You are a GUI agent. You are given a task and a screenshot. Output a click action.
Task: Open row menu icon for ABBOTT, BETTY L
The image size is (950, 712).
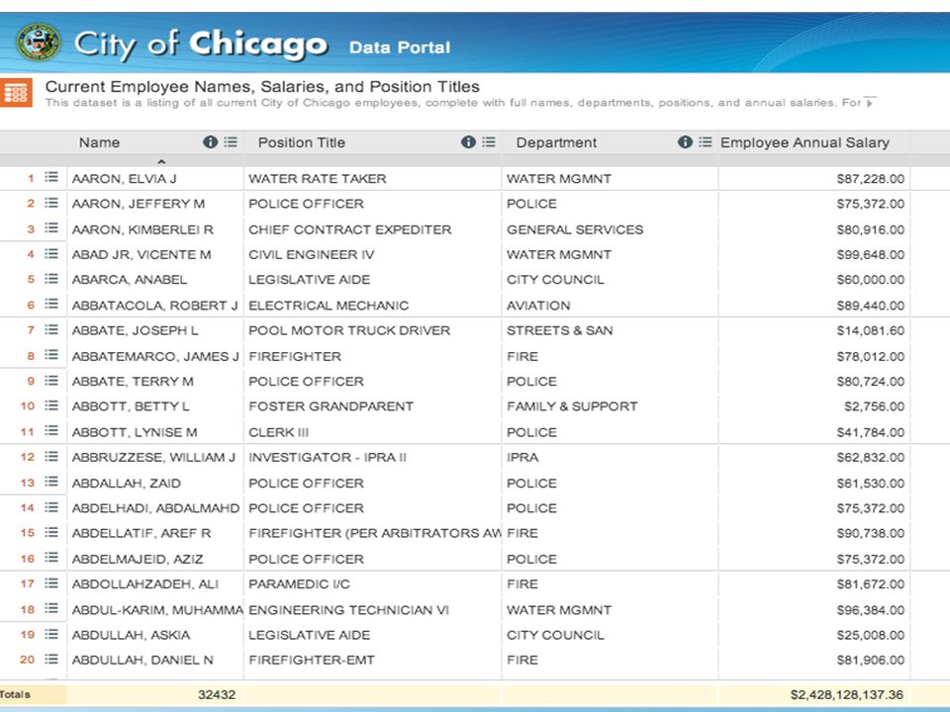(x=51, y=405)
